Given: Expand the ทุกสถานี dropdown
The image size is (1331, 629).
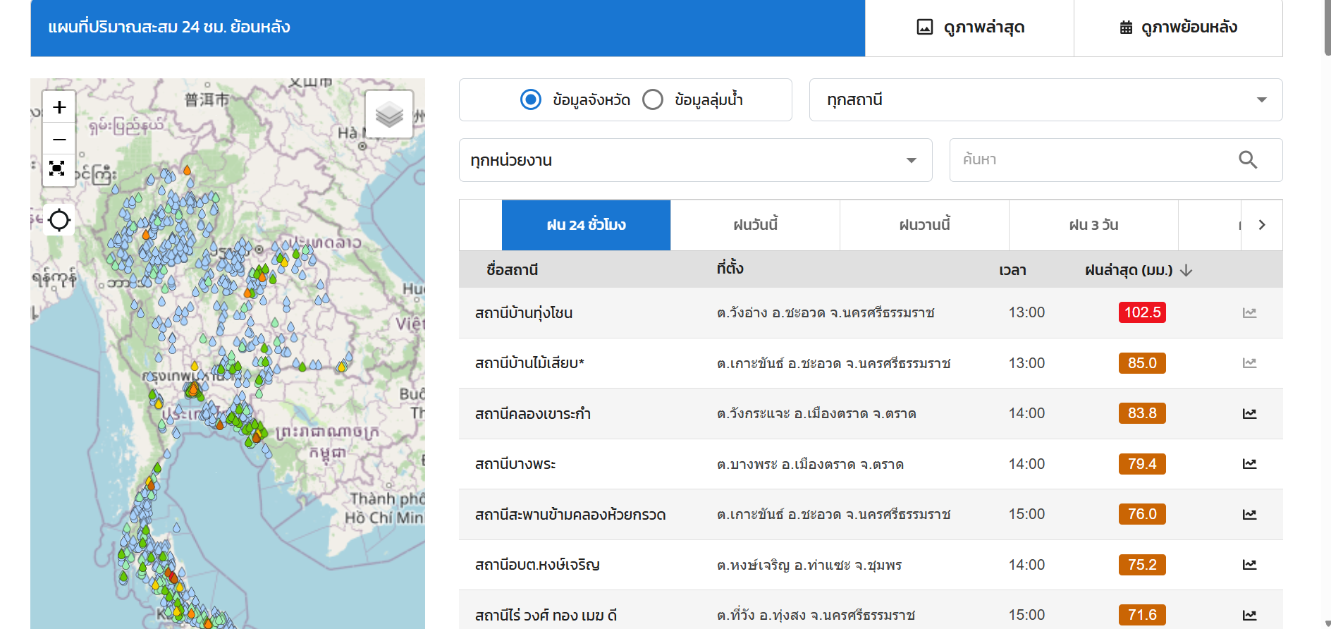Looking at the screenshot, I should [x=1045, y=100].
